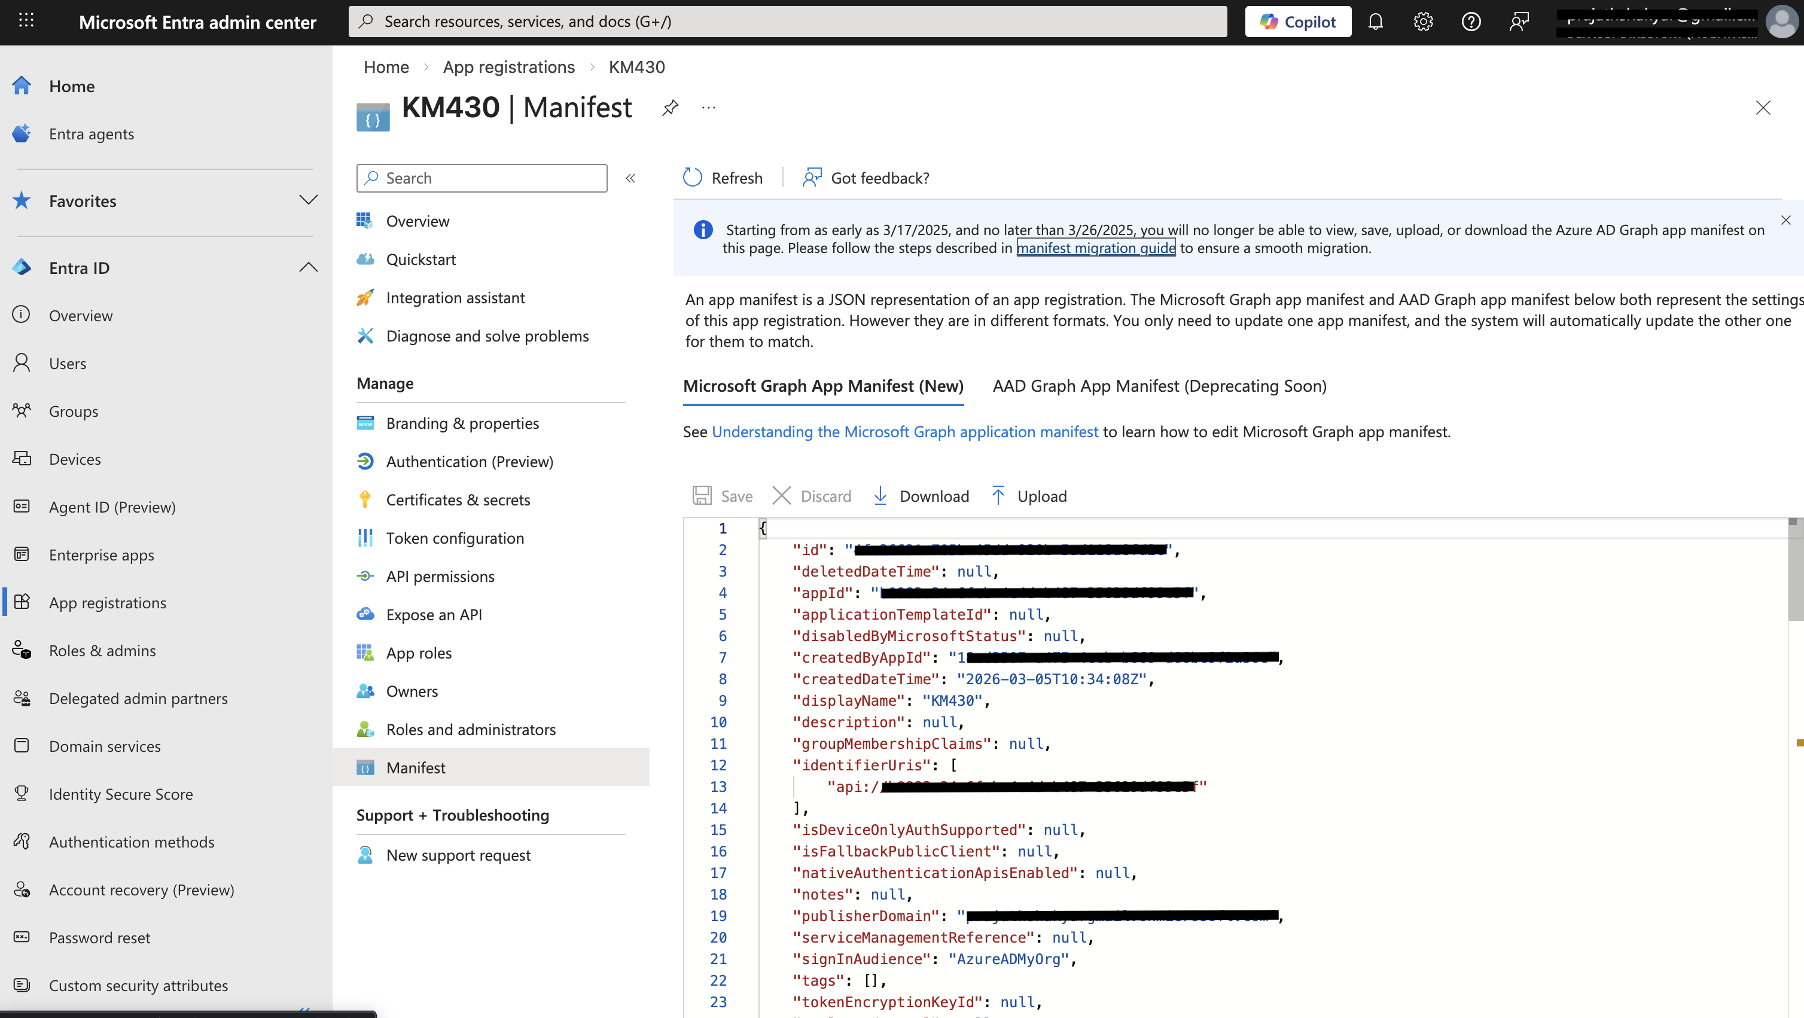
Task: Open the notifications bell icon
Action: click(x=1375, y=22)
